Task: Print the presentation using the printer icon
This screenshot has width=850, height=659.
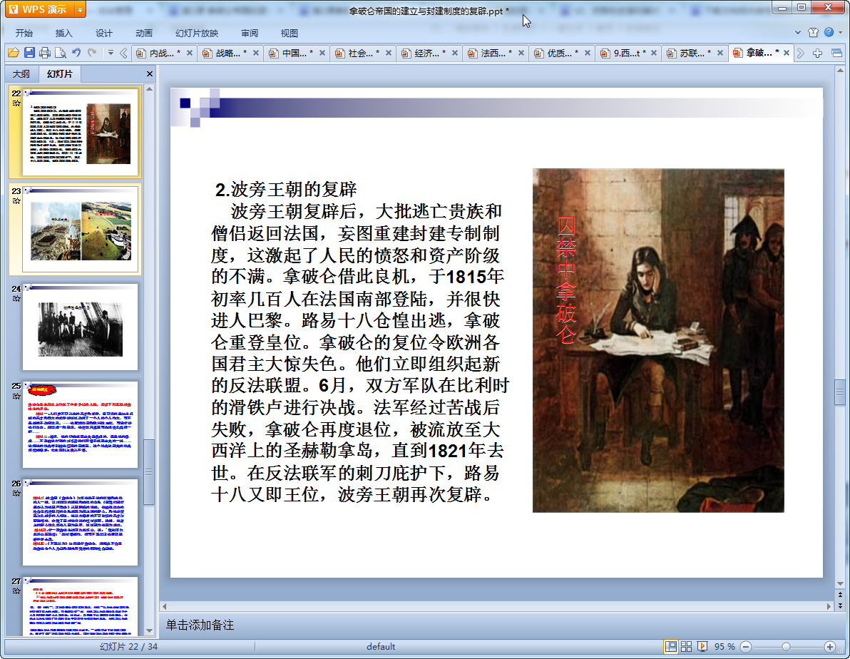Action: [45, 53]
